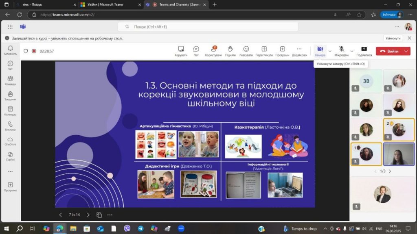Open slide more options ellipsis

(x=110, y=215)
